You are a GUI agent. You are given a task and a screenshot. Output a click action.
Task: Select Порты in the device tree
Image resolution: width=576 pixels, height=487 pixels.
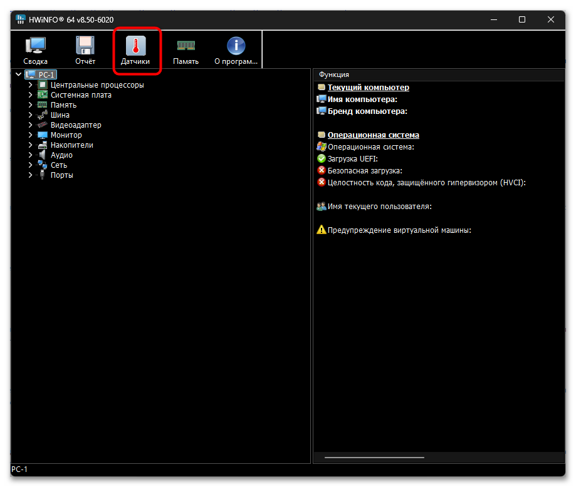coord(61,175)
